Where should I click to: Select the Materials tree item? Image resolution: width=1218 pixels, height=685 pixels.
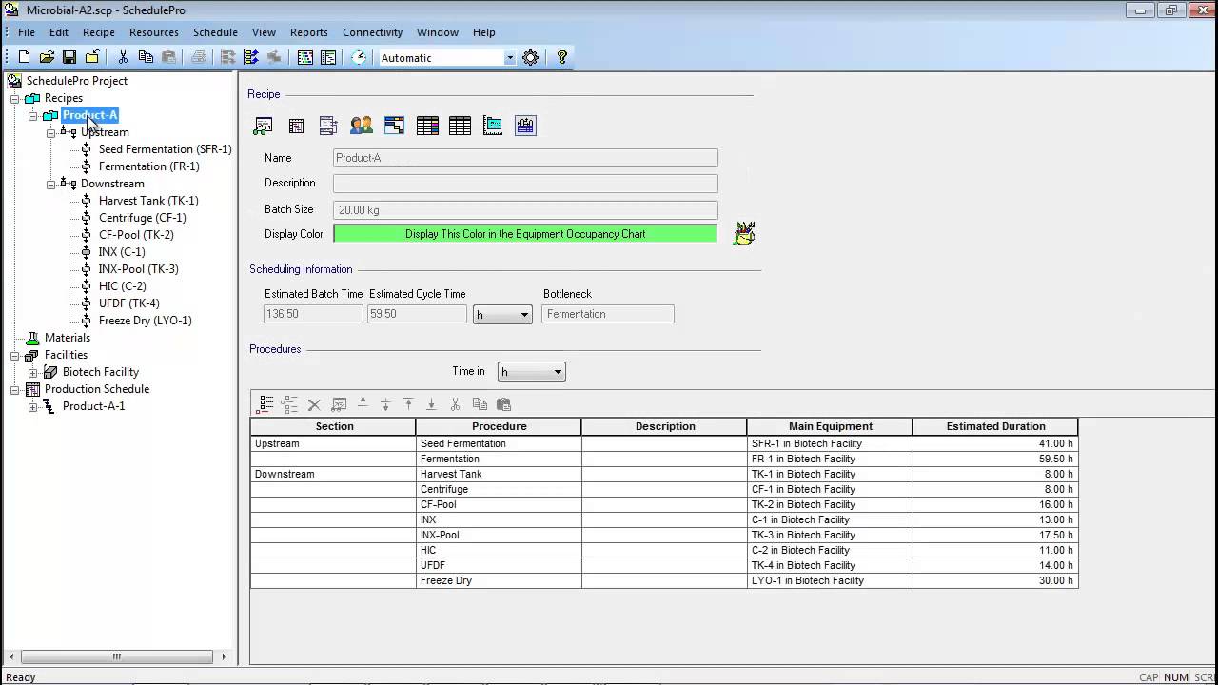pyautogui.click(x=68, y=338)
